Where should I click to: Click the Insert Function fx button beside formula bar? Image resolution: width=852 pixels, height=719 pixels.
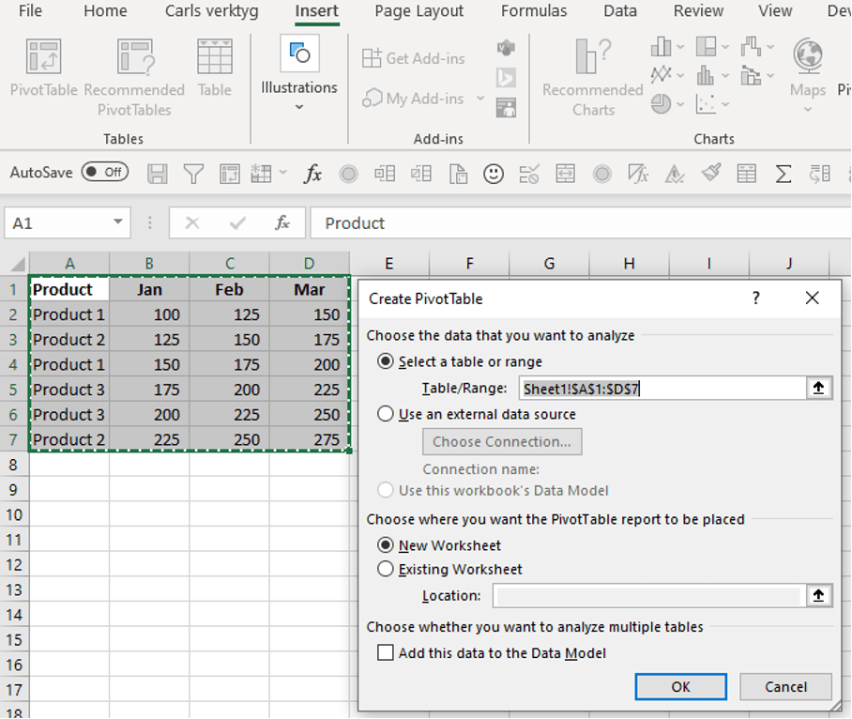(x=282, y=222)
